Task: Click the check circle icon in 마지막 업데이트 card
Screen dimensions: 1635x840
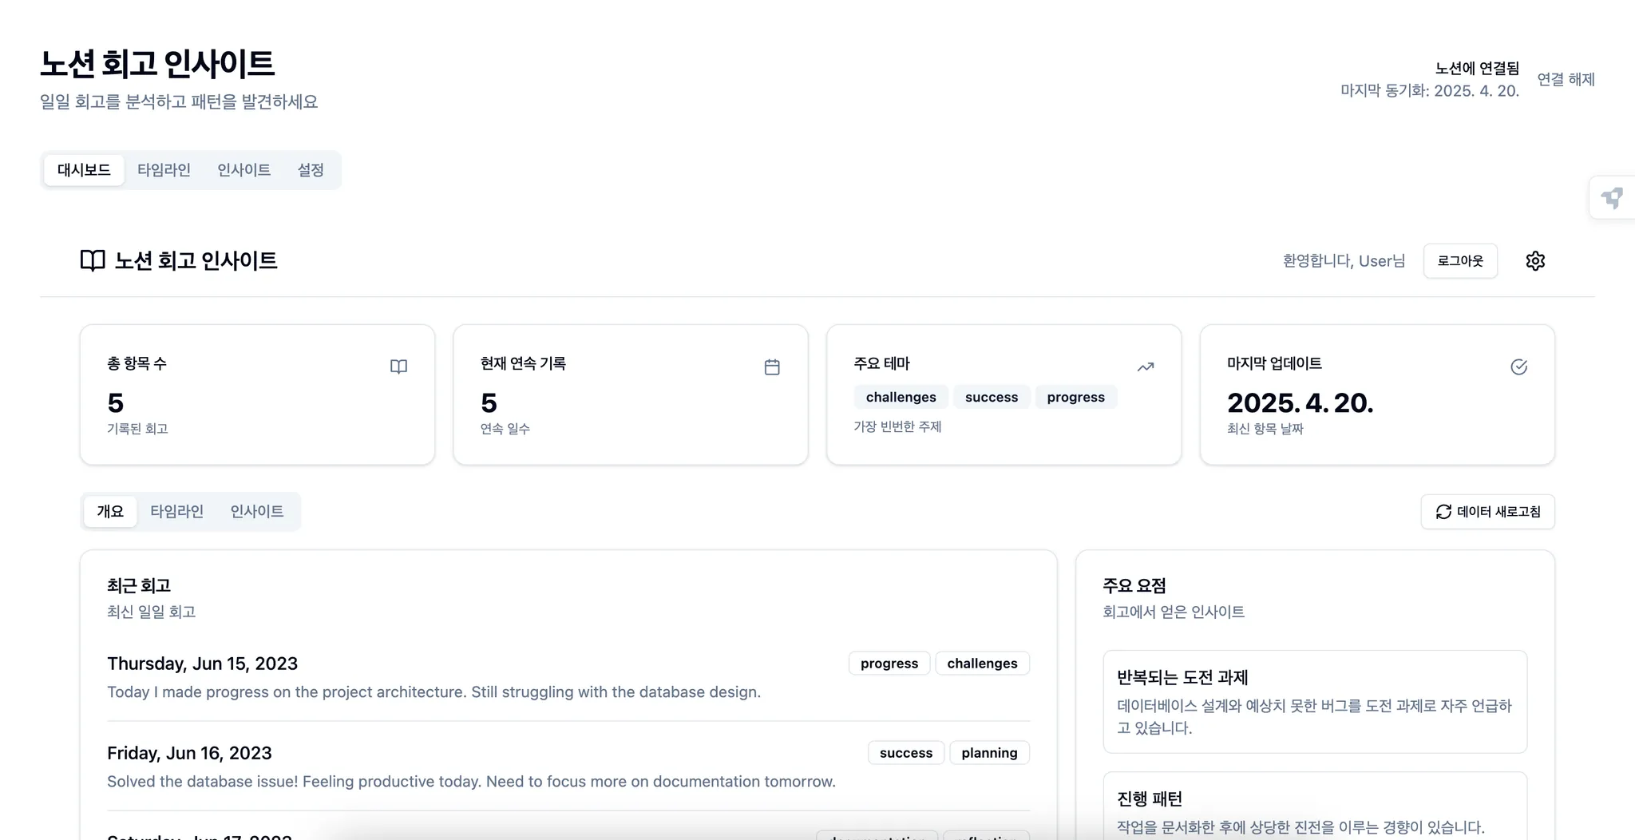Action: pos(1519,367)
